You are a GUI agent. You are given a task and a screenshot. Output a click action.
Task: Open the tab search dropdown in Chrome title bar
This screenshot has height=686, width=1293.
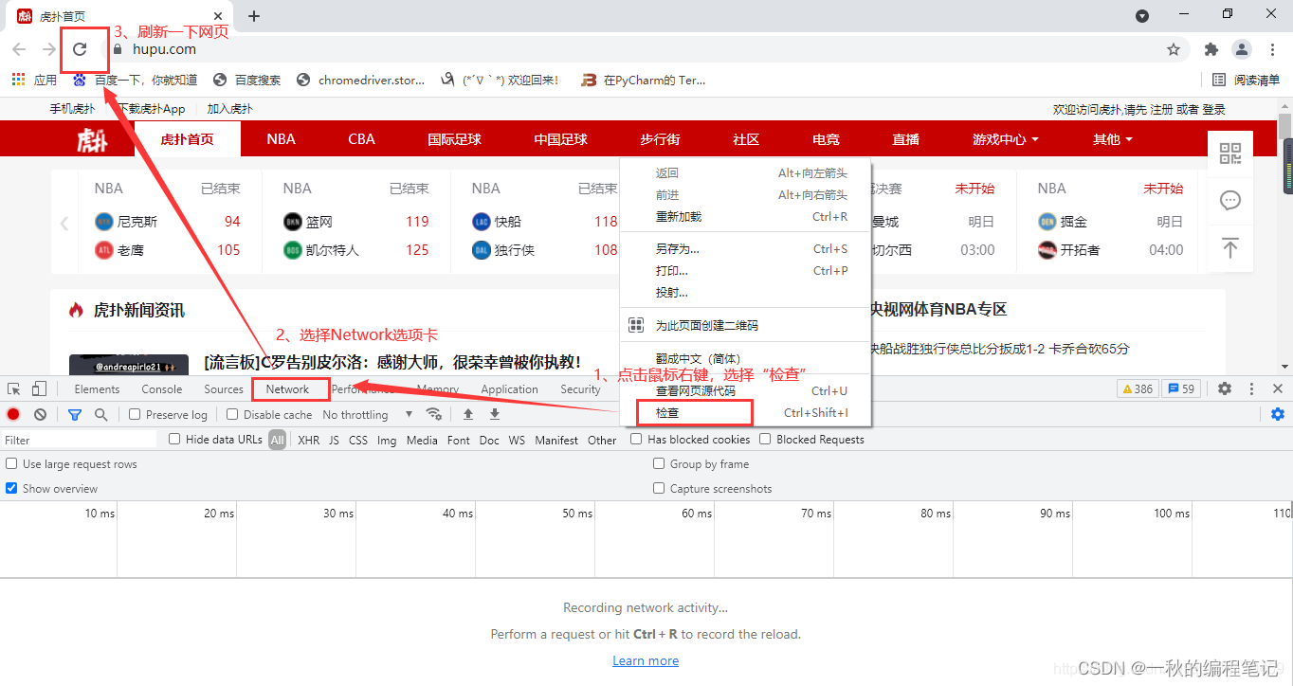coord(1142,16)
